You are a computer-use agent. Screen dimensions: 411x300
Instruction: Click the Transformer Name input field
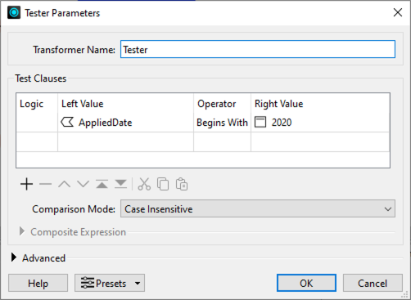258,49
